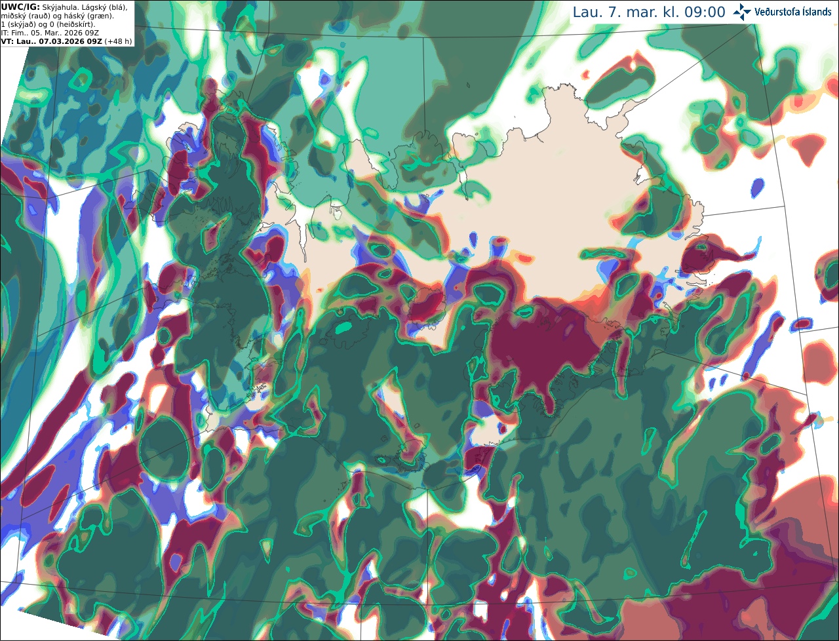Click the Veðurstofa Íslands logo icon
This screenshot has width=839, height=641.
[x=742, y=12]
